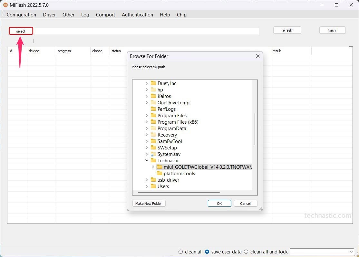The width and height of the screenshot is (359, 257).
Task: Collapse the Technastic folder tree node
Action: coord(147,160)
